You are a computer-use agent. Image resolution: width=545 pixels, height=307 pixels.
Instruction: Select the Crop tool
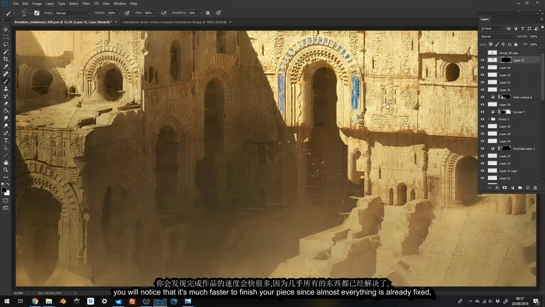(6, 59)
